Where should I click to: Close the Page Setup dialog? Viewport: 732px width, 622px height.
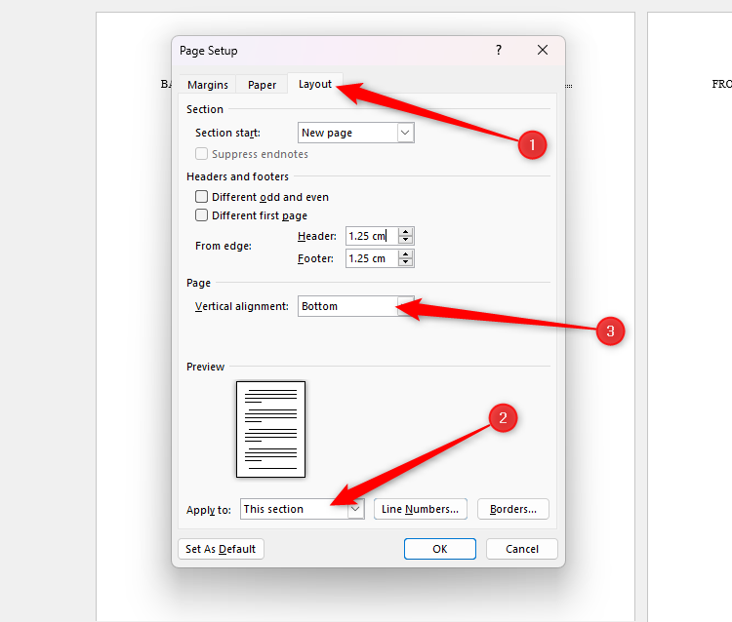click(x=543, y=50)
